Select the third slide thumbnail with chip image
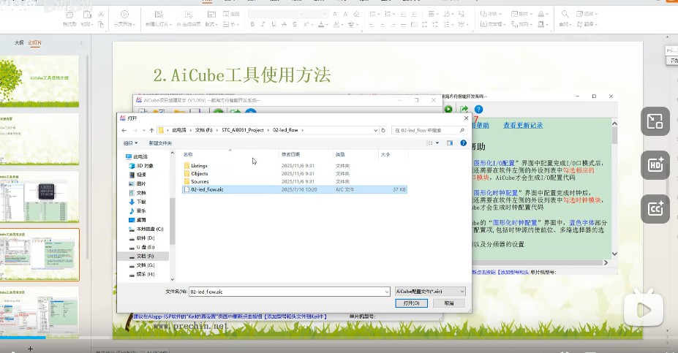Image resolution: width=678 pixels, height=353 pixels. (x=39, y=197)
